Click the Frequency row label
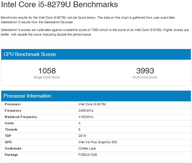The image size is (192, 163). (13, 110)
